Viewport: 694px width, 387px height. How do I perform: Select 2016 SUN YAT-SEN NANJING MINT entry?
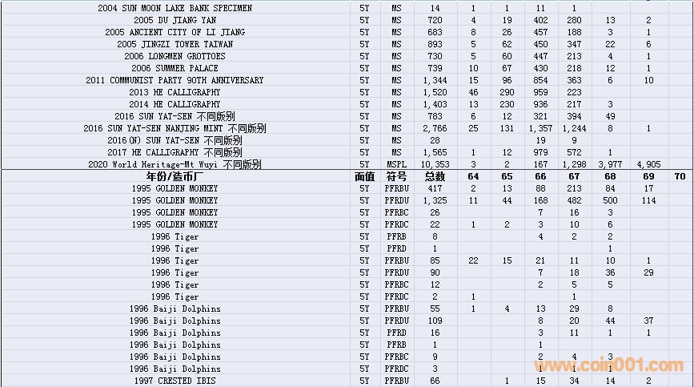(x=175, y=128)
